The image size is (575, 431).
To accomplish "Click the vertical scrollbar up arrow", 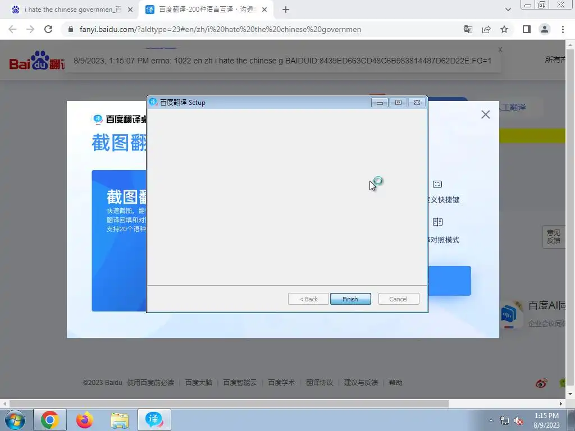I will pyautogui.click(x=571, y=45).
